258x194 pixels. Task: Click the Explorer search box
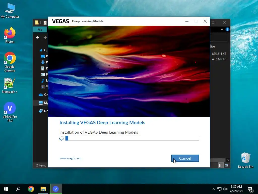point(218,38)
